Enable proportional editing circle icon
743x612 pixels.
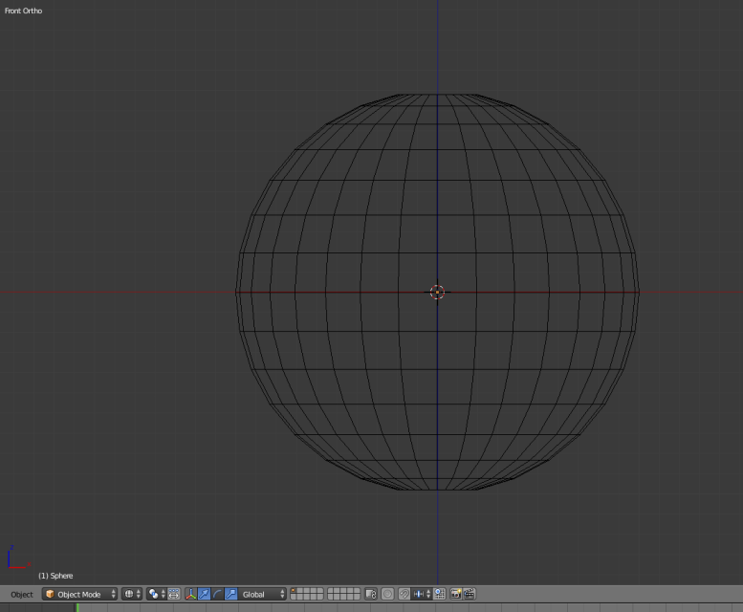[x=388, y=594]
